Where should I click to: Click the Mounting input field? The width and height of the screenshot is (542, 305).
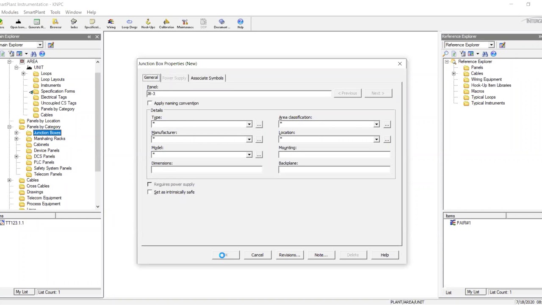coord(335,155)
